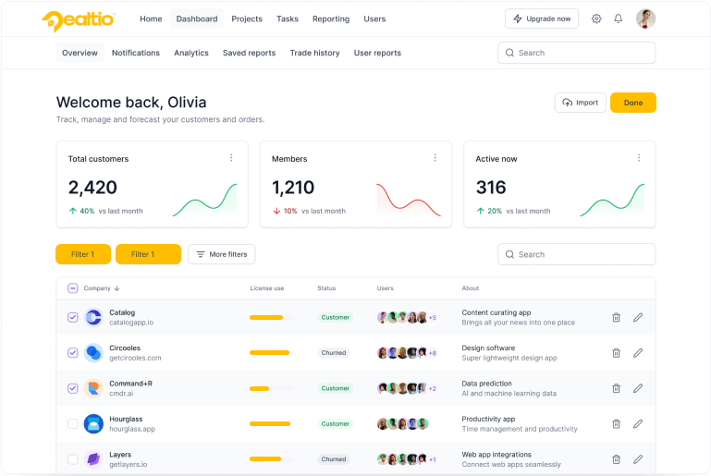Switch to the Analytics tab
Screen dimensions: 711x476
(191, 53)
